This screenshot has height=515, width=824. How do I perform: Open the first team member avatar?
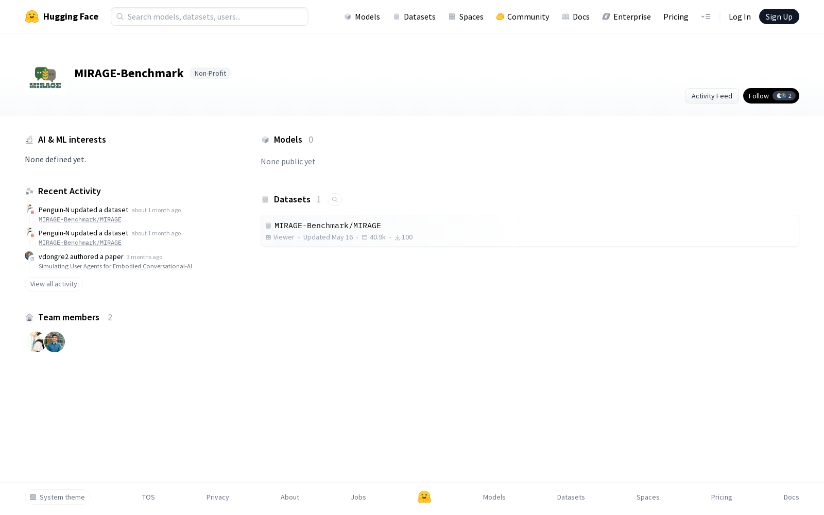(35, 342)
